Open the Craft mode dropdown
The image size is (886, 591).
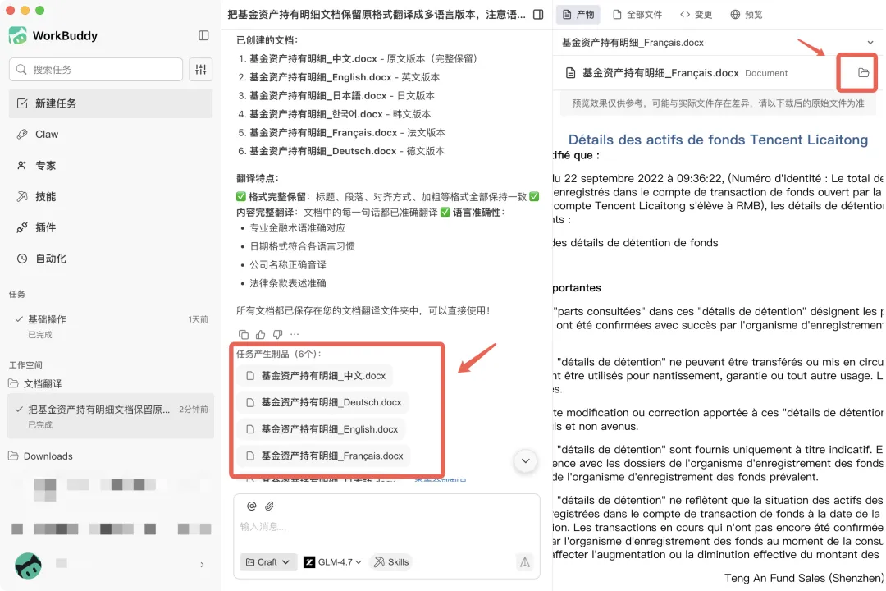267,562
